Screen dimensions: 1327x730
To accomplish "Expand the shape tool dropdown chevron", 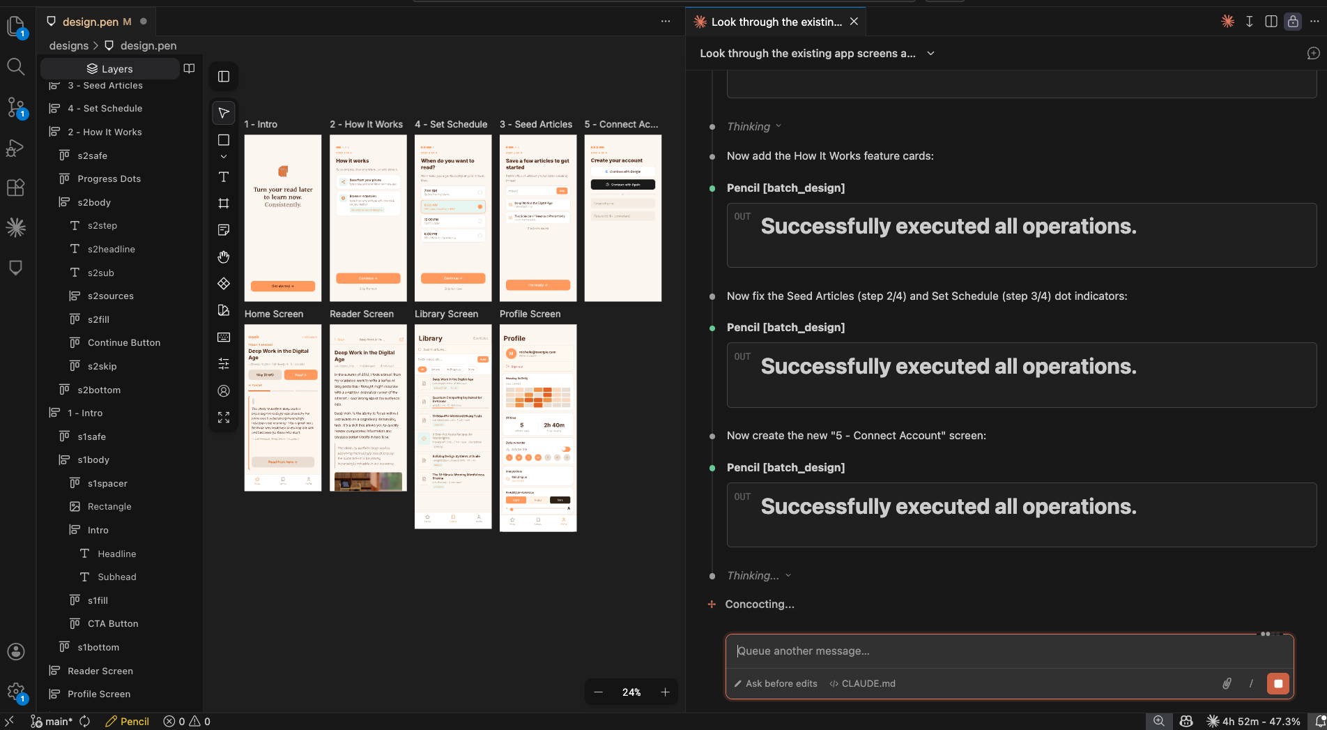I will pos(224,157).
